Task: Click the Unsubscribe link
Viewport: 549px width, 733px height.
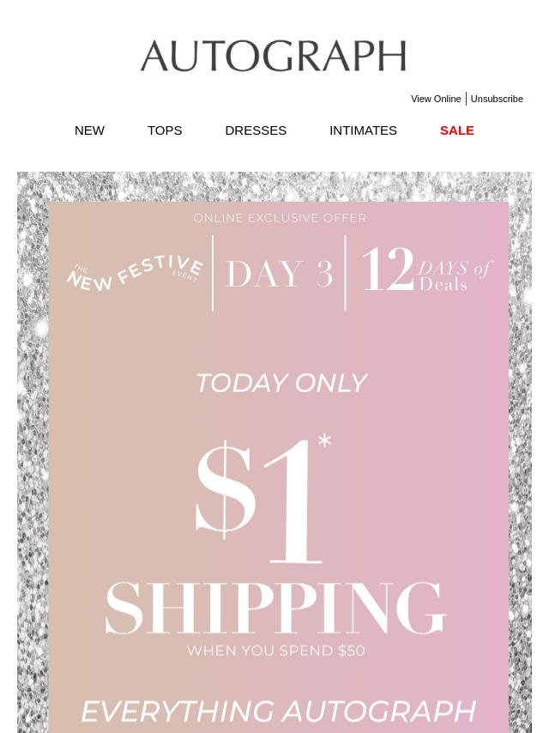Action: click(497, 99)
